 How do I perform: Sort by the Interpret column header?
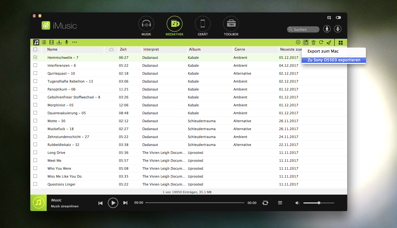(165, 50)
